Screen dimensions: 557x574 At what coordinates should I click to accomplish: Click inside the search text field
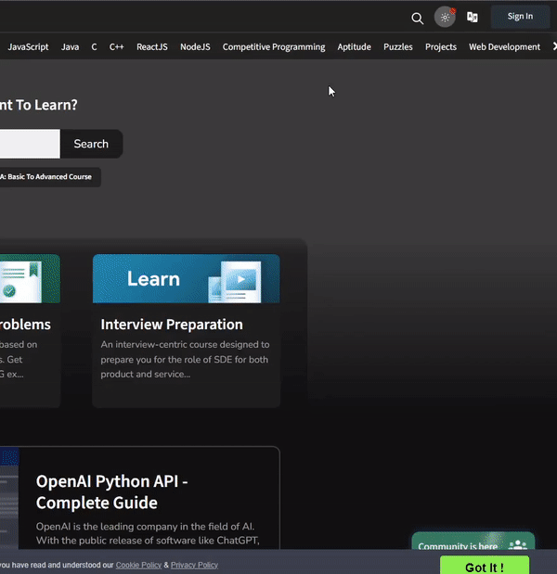tap(28, 144)
